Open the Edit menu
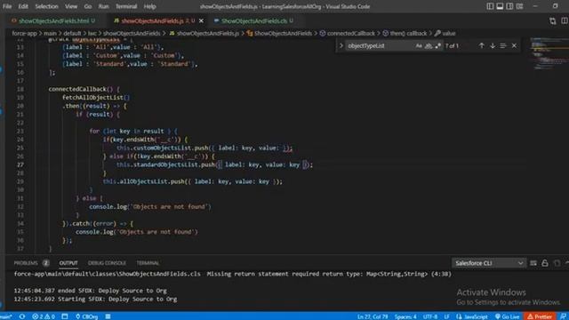Viewport: 569px width, 320px height. tap(23, 6)
